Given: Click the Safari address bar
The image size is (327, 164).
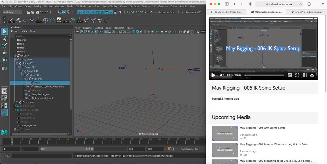Looking at the screenshot, I should (x=279, y=4).
